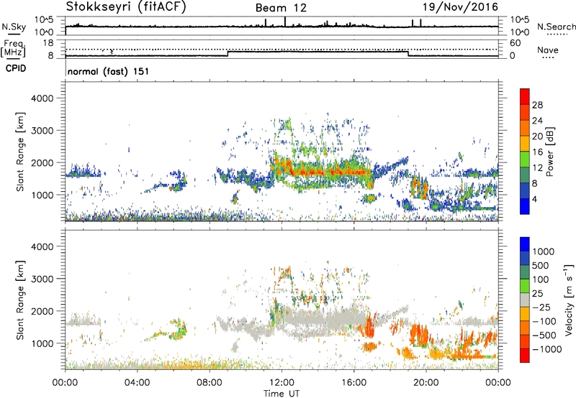The image size is (576, 398).
Task: Click the 4000 tick on the power panel
Action: pyautogui.click(x=42, y=98)
